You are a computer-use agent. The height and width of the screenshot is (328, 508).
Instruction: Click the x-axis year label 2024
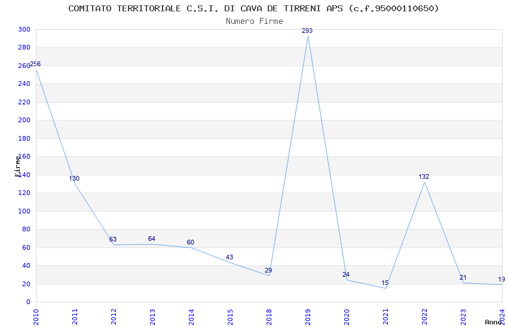503,317
